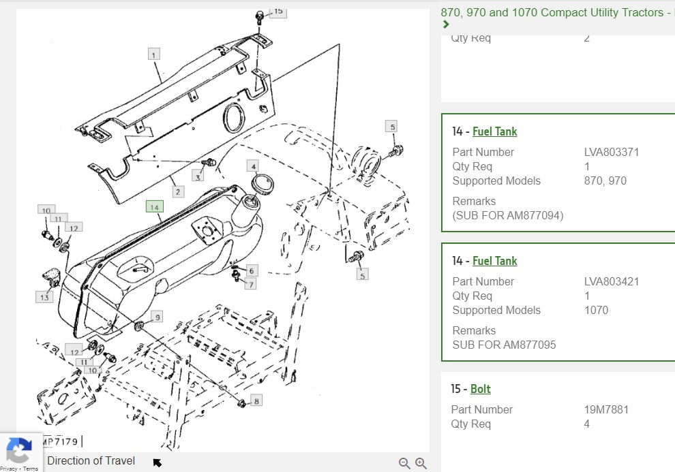Viewport: 675px width, 472px height.
Task: Select callout 1 on the diagram
Action: 153,54
